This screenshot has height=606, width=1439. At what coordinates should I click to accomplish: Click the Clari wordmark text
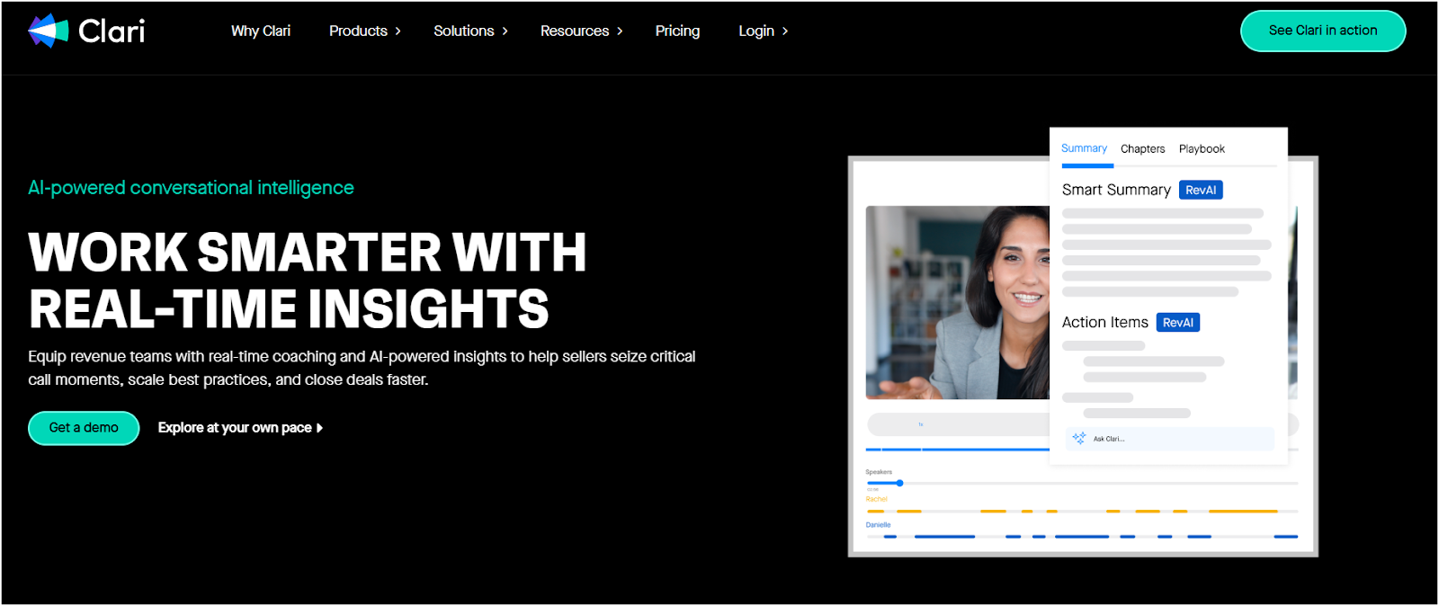[112, 31]
